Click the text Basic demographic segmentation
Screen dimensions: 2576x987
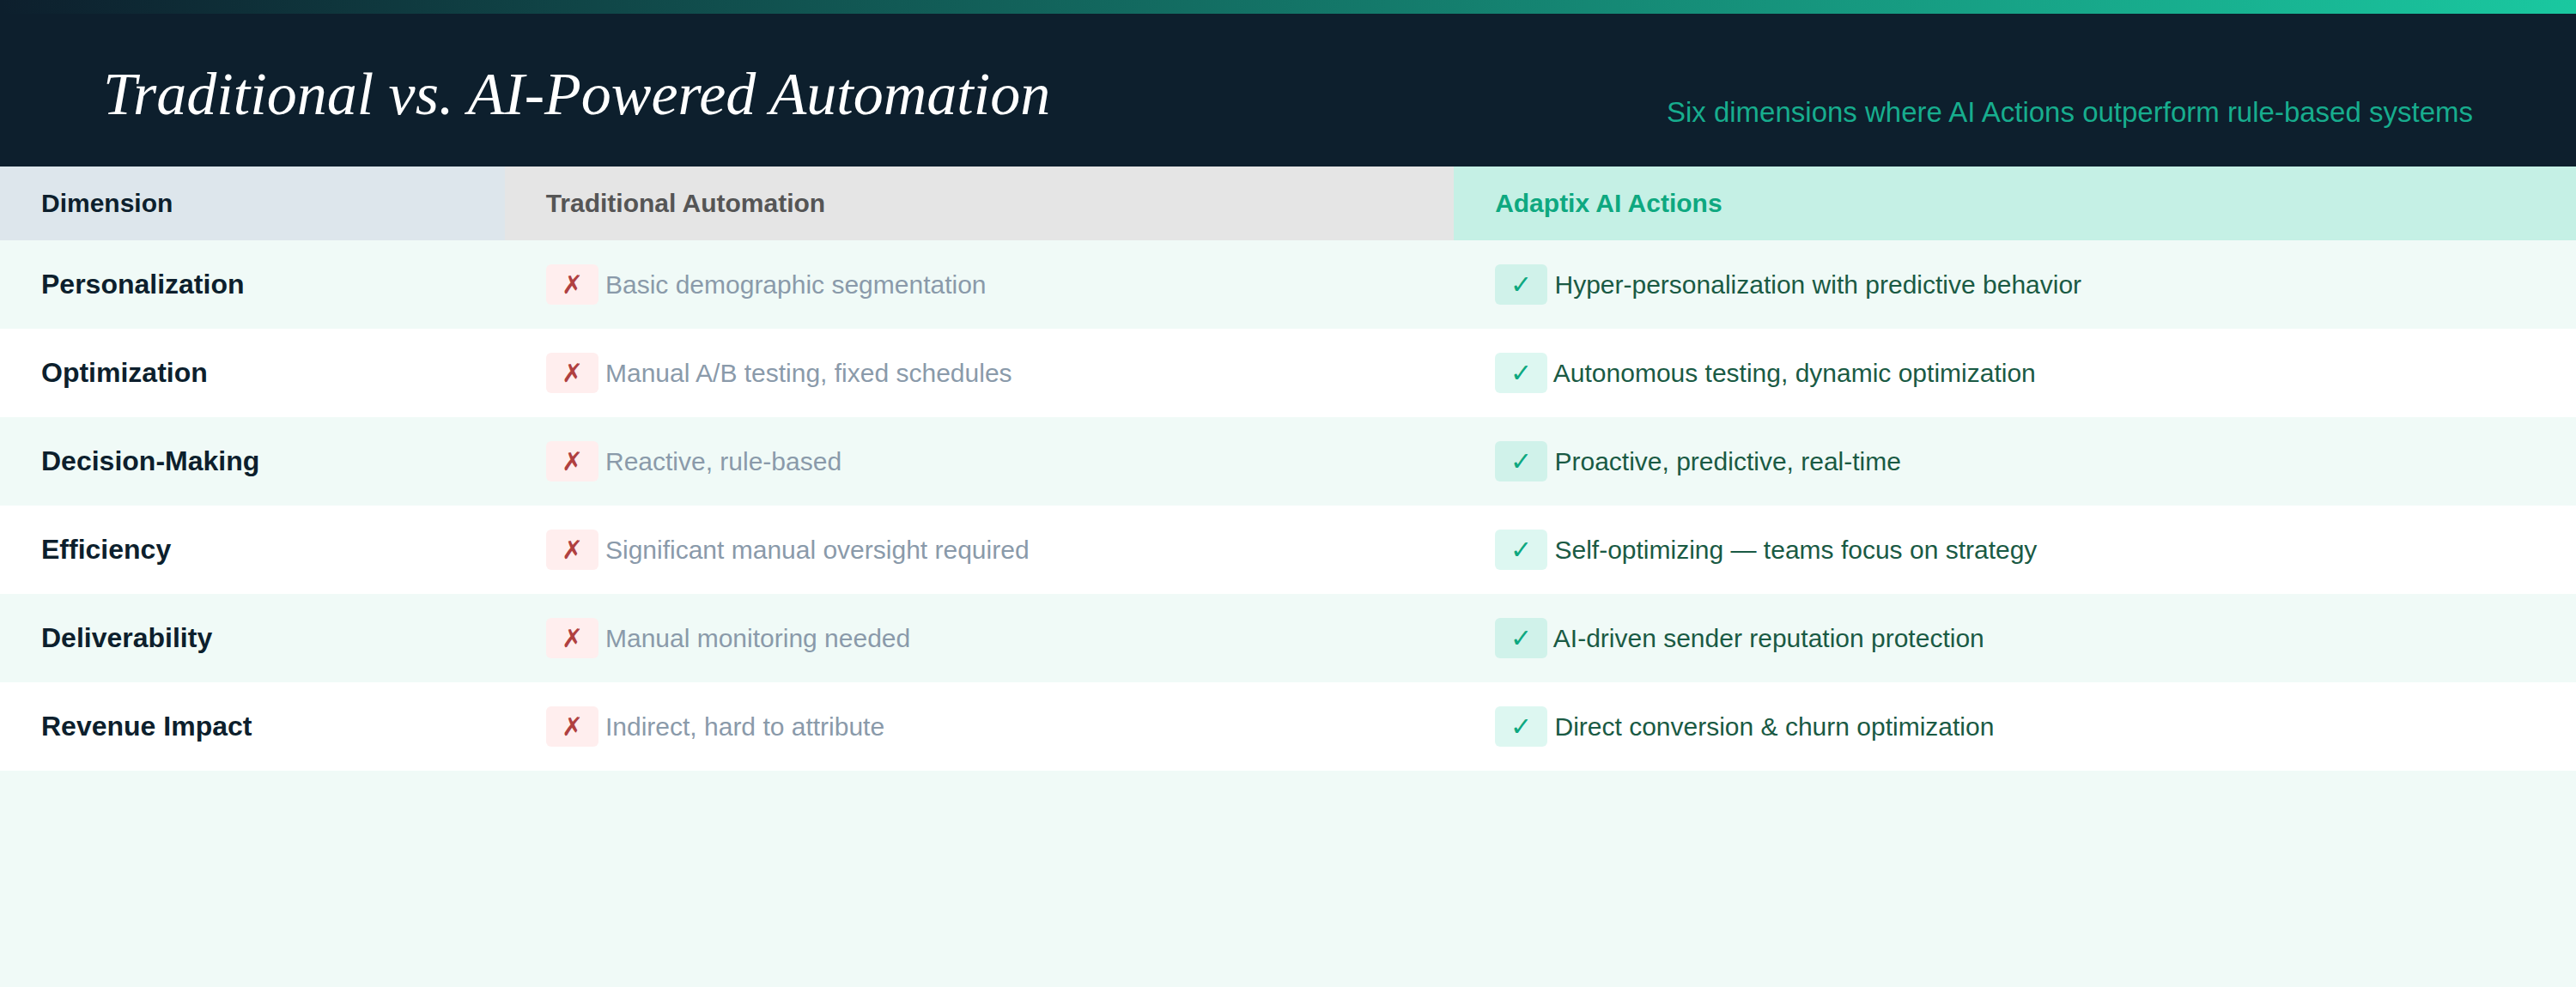tap(795, 285)
